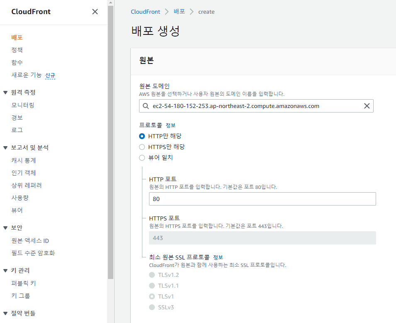This screenshot has height=323, width=396.
Task: Select 'HTTP만 해당' protocol option
Action: click(142, 136)
